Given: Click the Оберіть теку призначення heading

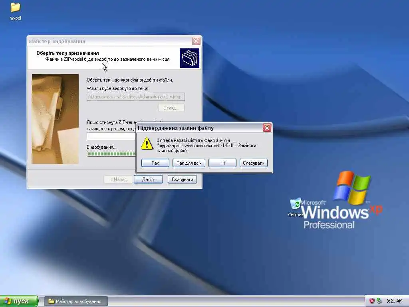Looking at the screenshot, I should 68,53.
